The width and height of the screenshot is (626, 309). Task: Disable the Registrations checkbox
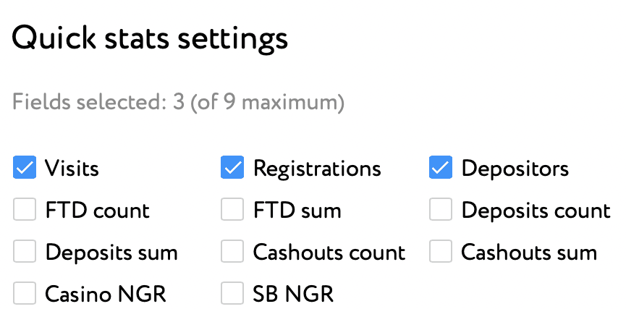coord(232,168)
